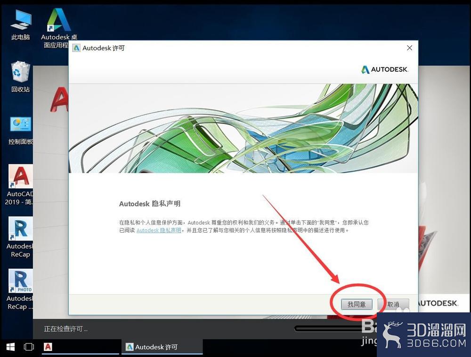This screenshot has height=357, width=471.
Task: Open Autodesk ReCap Photo desktop shortcut
Action: pos(20,289)
